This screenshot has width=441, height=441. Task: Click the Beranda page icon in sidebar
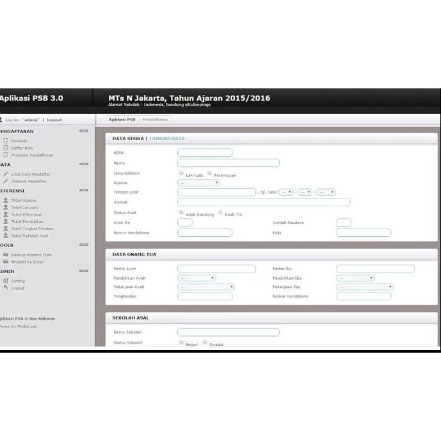point(5,141)
